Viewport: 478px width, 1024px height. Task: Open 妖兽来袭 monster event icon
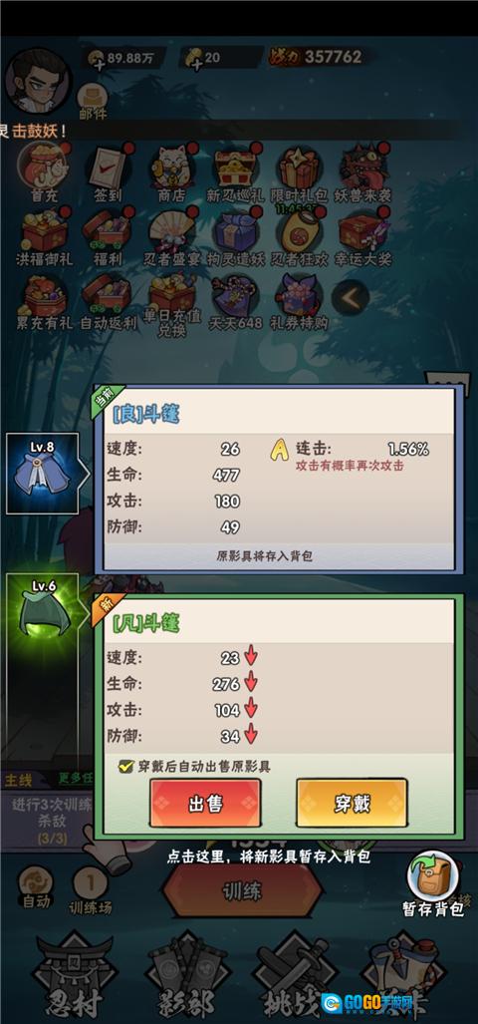point(362,171)
